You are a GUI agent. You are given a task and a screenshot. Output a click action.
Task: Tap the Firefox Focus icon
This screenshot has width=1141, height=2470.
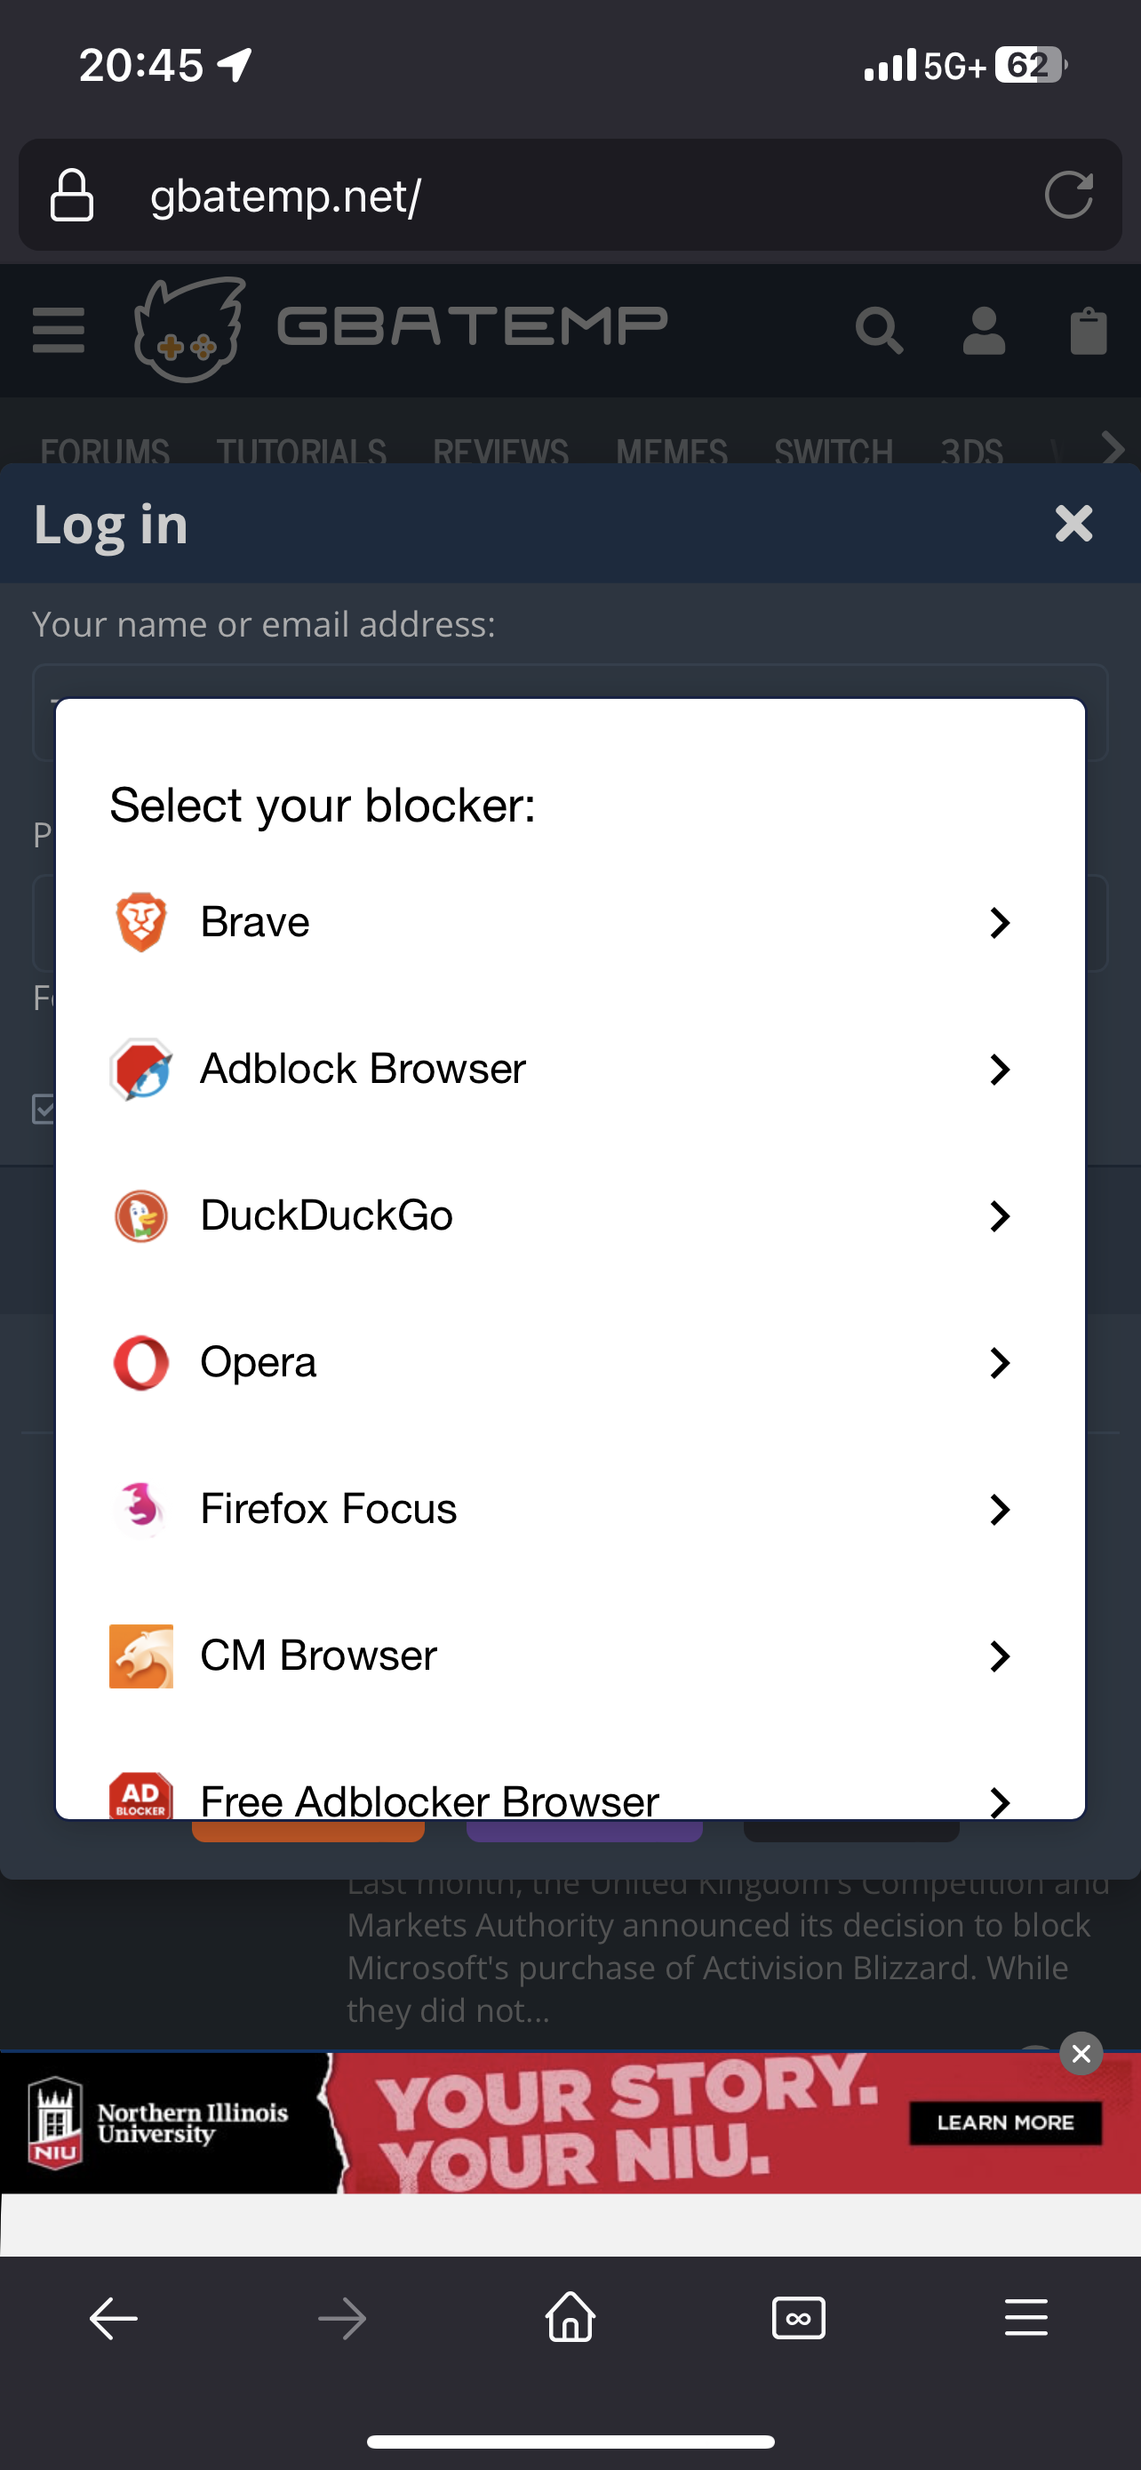[140, 1508]
